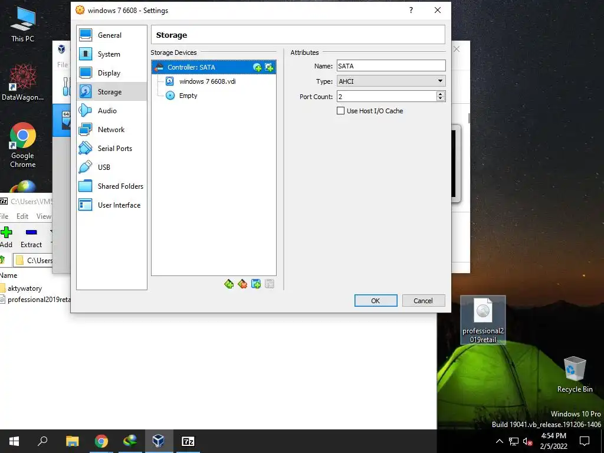Cancel the Settings dialog
The height and width of the screenshot is (453, 604).
[424, 301]
